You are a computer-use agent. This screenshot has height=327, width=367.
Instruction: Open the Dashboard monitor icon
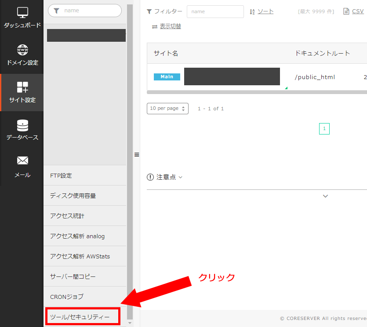pyautogui.click(x=22, y=12)
